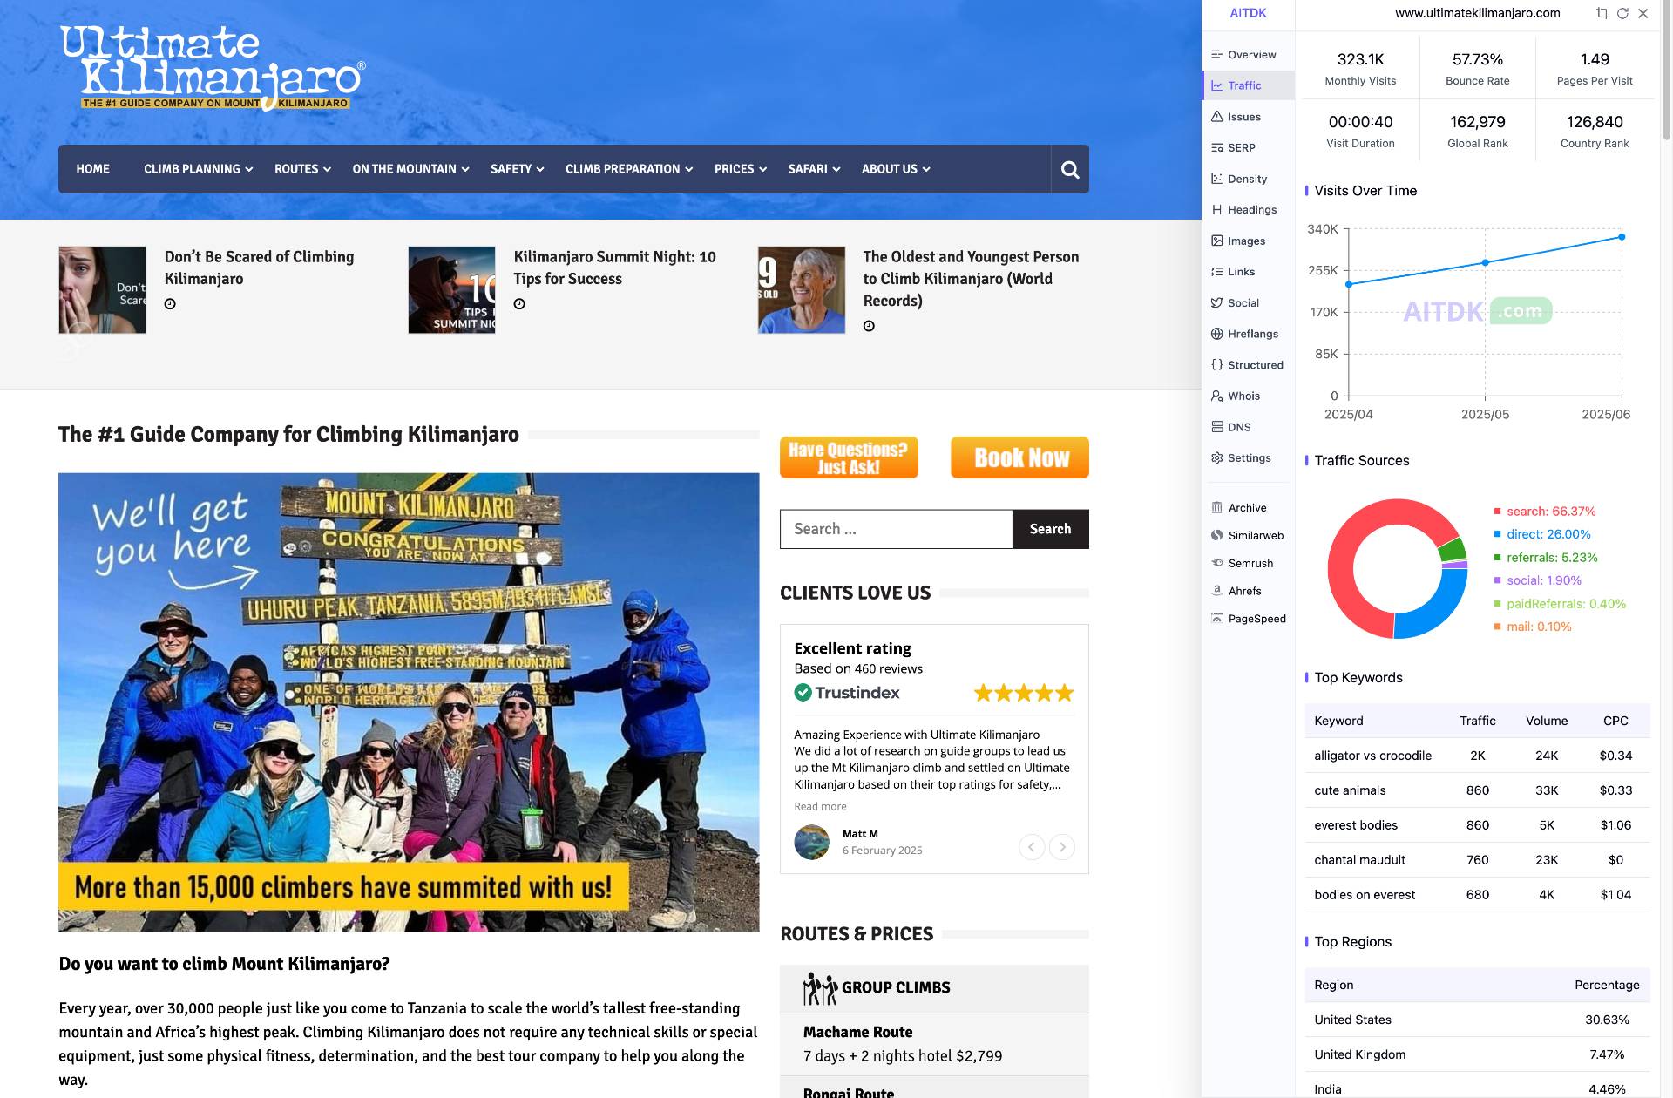Open the Machame Route link
Image resolution: width=1673 pixels, height=1098 pixels.
(857, 1032)
